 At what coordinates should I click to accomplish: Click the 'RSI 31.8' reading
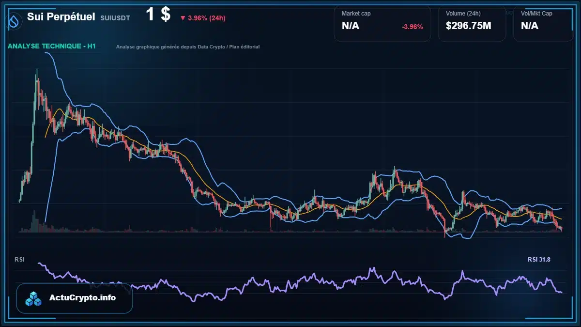click(x=539, y=260)
